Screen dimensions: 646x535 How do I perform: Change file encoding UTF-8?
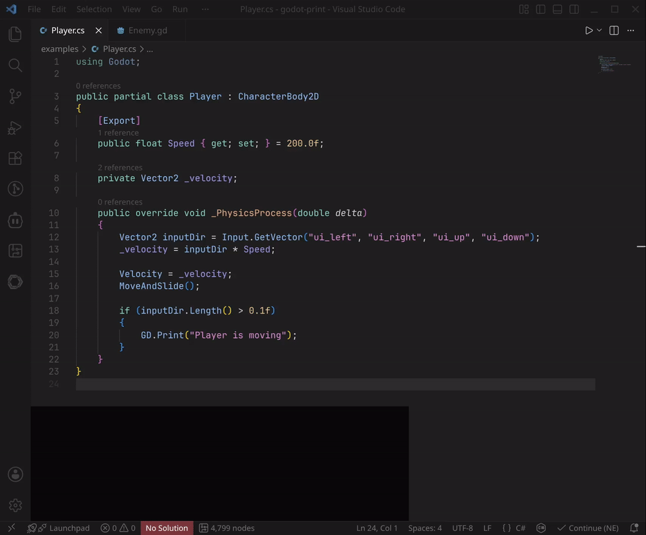[462, 528]
